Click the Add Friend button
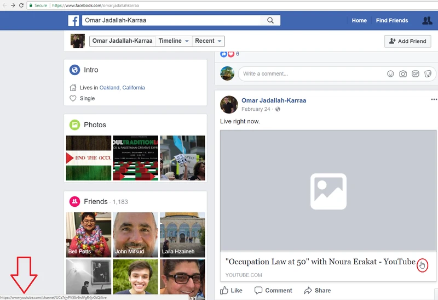 tap(407, 41)
